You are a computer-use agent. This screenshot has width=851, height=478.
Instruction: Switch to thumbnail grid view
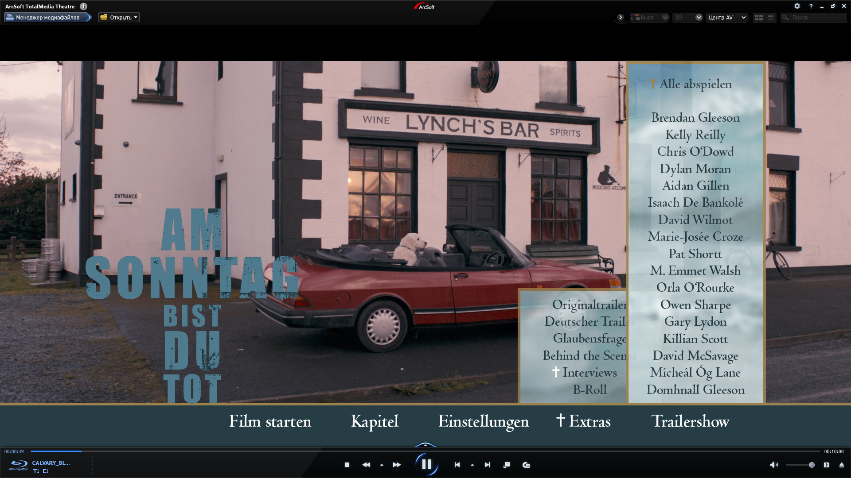point(759,17)
